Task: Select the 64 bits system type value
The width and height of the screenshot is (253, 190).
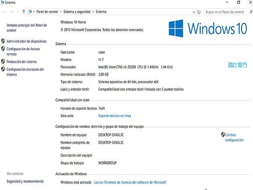Action: point(129,82)
